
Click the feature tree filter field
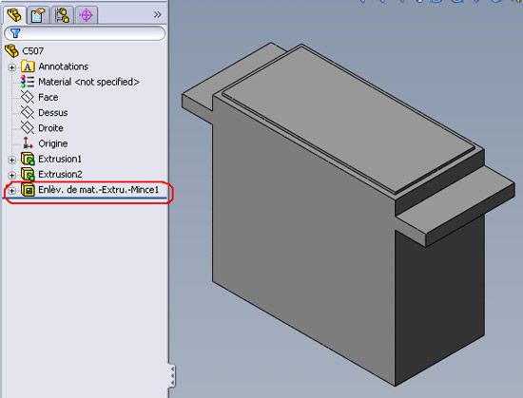click(x=85, y=33)
